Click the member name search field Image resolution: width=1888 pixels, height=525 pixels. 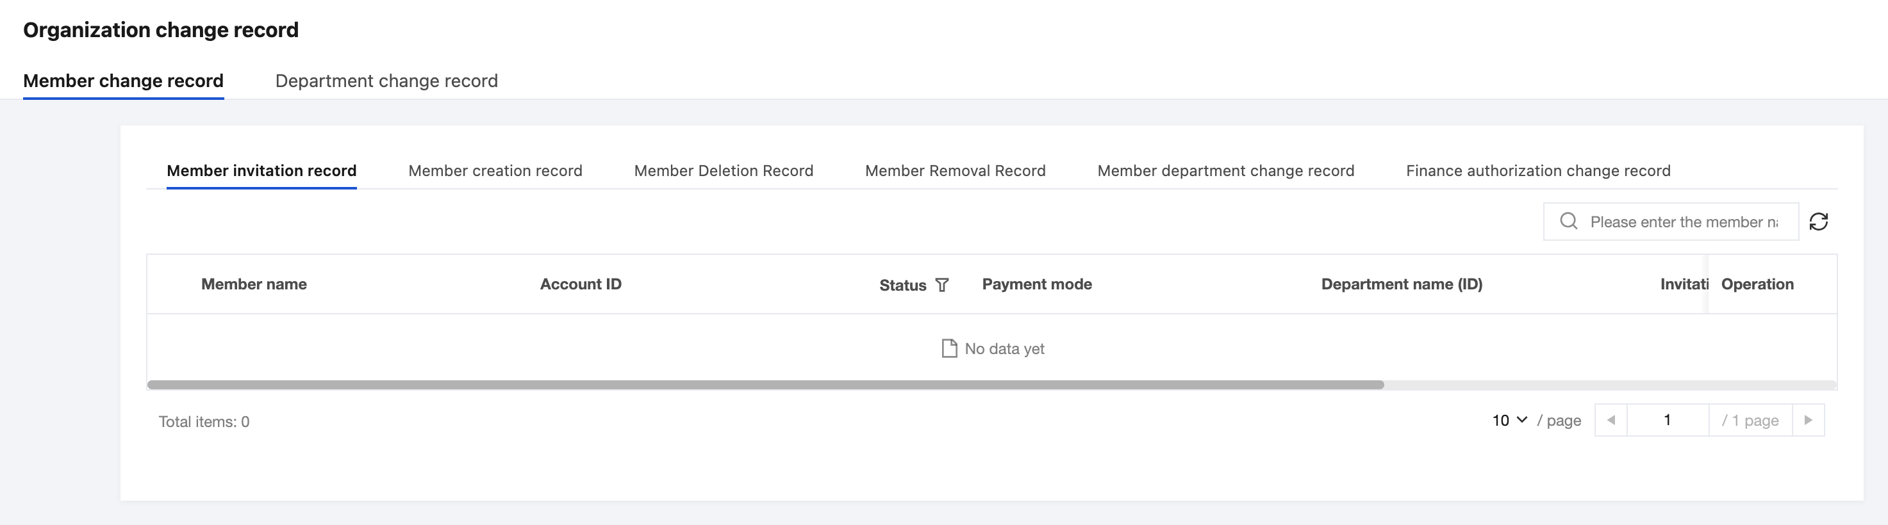1684,222
